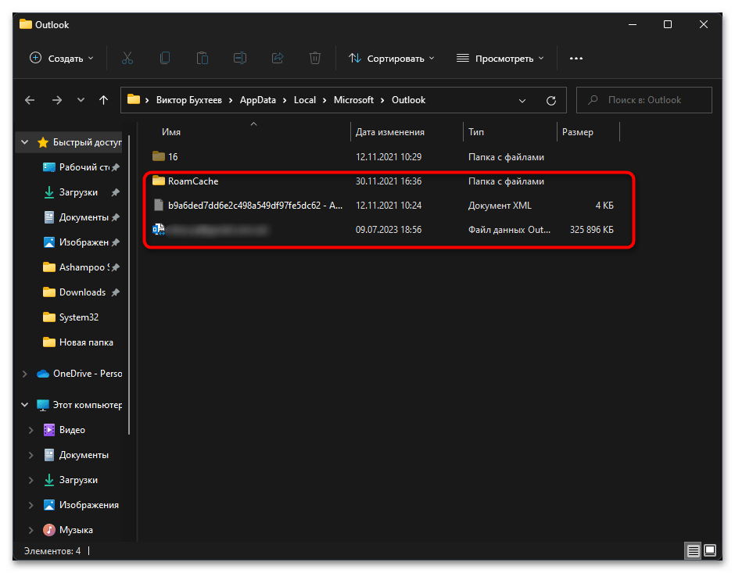Expand Изображения under Этот компьютер
735x573 pixels.
pos(31,505)
